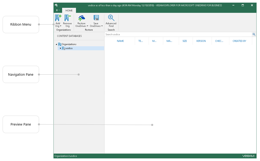Open the Save OneDrives dropdown arrow
This screenshot has width=260, height=161.
pos(102,26)
